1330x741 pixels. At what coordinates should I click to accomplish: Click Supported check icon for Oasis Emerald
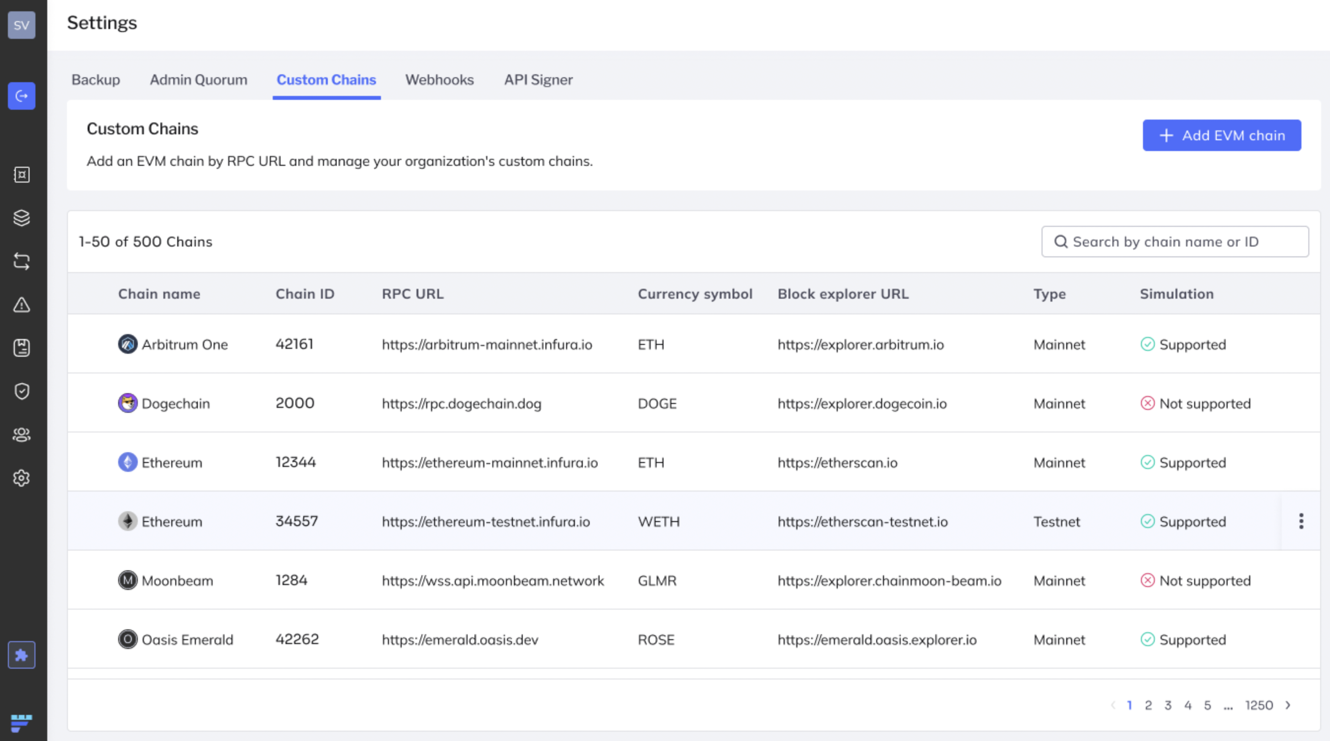coord(1147,639)
